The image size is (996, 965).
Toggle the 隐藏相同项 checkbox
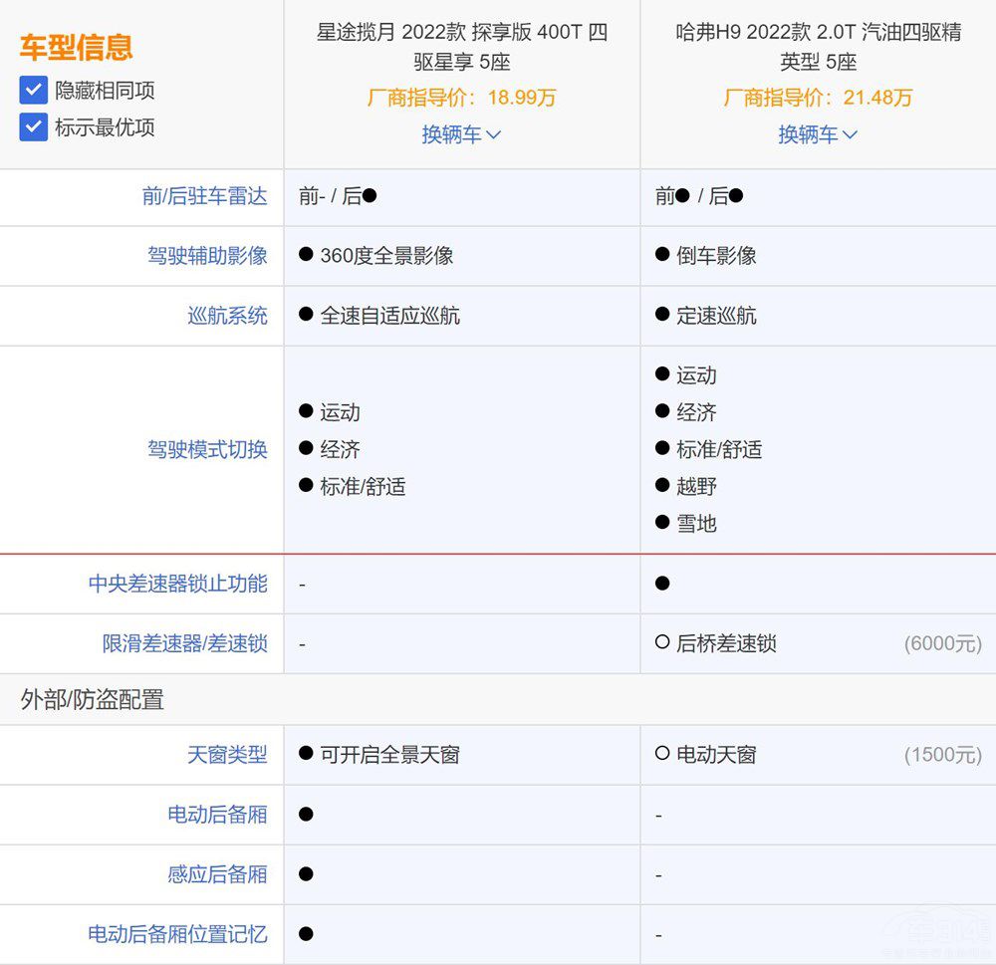34,91
